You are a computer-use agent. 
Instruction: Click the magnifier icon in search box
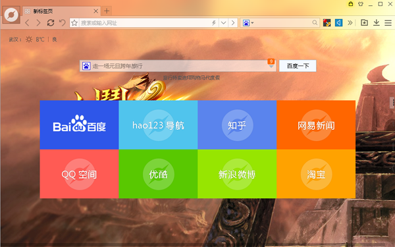tap(315, 23)
